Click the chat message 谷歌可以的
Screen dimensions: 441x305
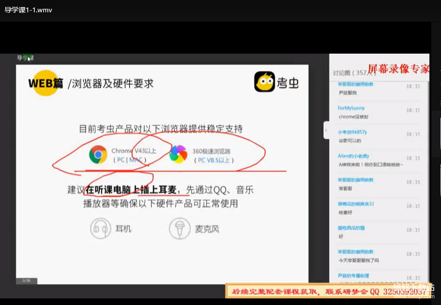tap(350, 141)
